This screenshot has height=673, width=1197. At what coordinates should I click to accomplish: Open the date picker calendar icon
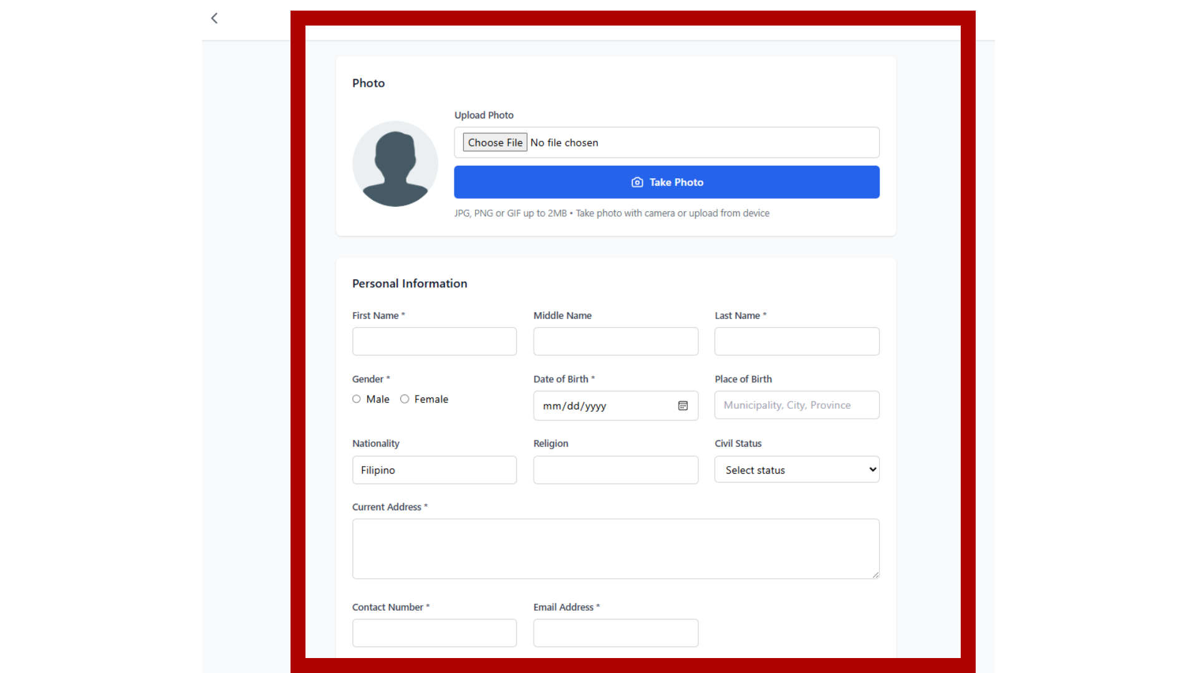tap(683, 406)
